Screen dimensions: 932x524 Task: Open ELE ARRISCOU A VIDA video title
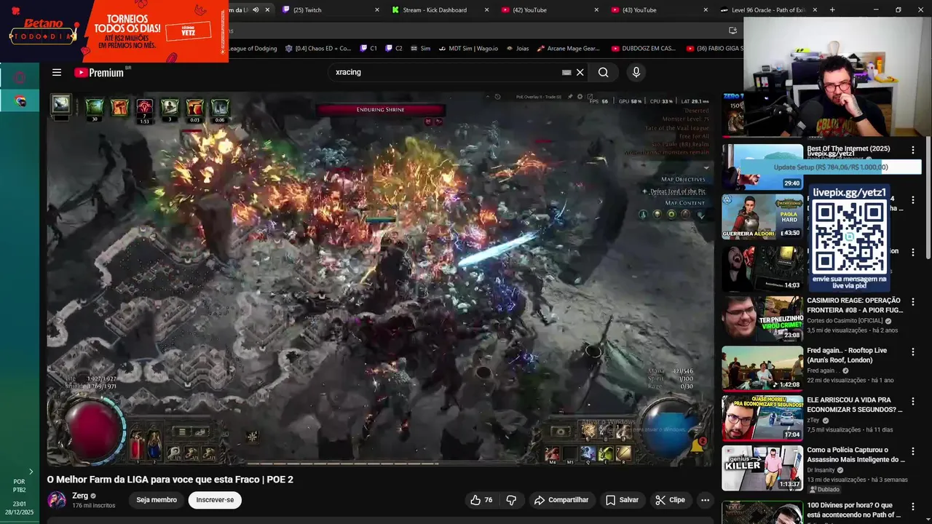pyautogui.click(x=855, y=405)
